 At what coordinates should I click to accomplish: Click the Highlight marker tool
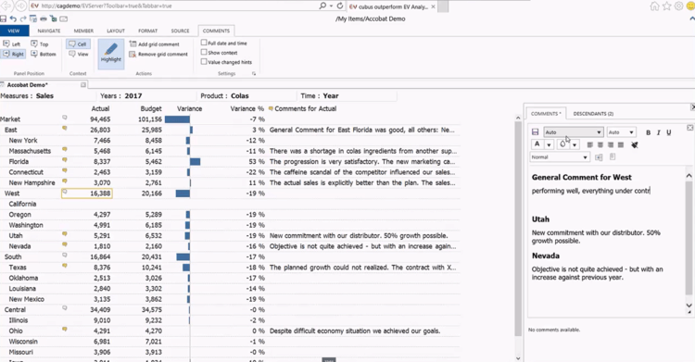click(111, 53)
